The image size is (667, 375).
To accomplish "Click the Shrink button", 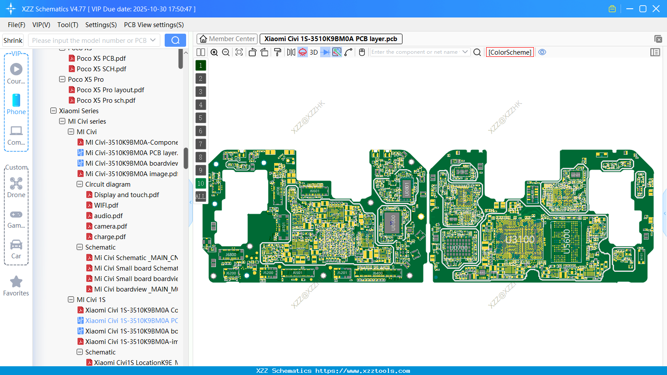I will (x=13, y=40).
